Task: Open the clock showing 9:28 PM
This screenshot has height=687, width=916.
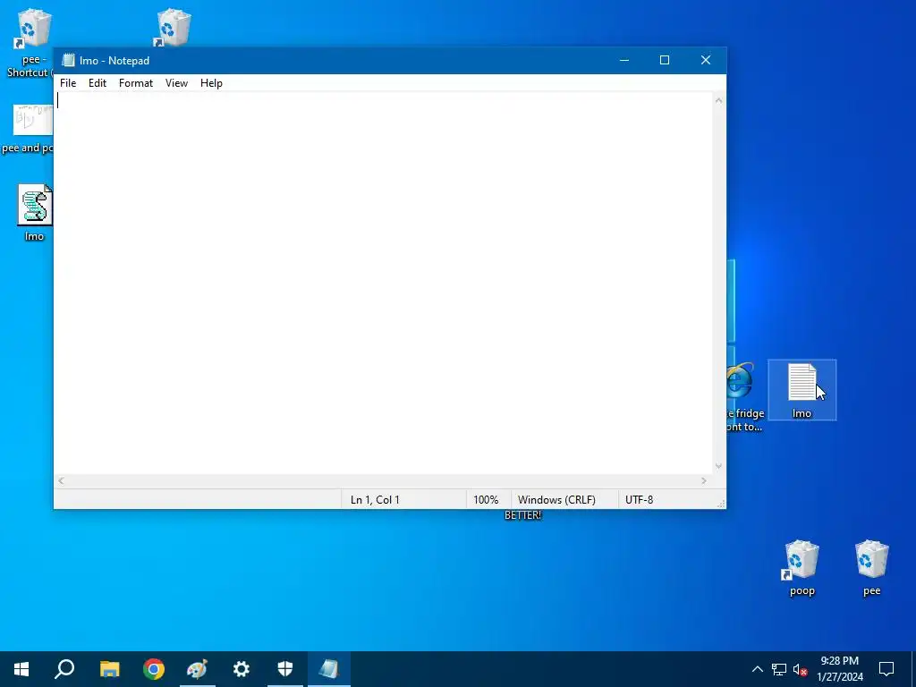Action: pos(839,669)
